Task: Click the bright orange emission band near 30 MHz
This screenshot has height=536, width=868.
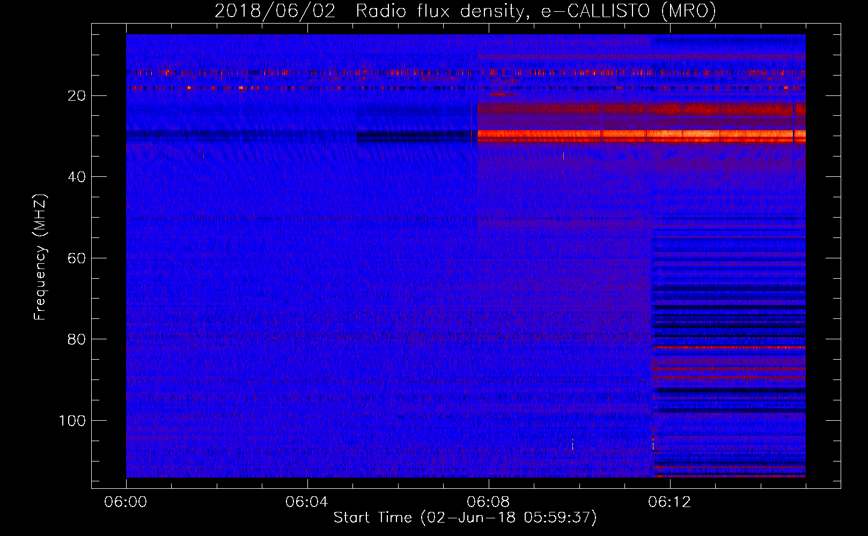Action: click(642, 136)
